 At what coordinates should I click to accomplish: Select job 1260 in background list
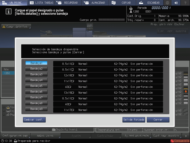[x=8, y=73]
